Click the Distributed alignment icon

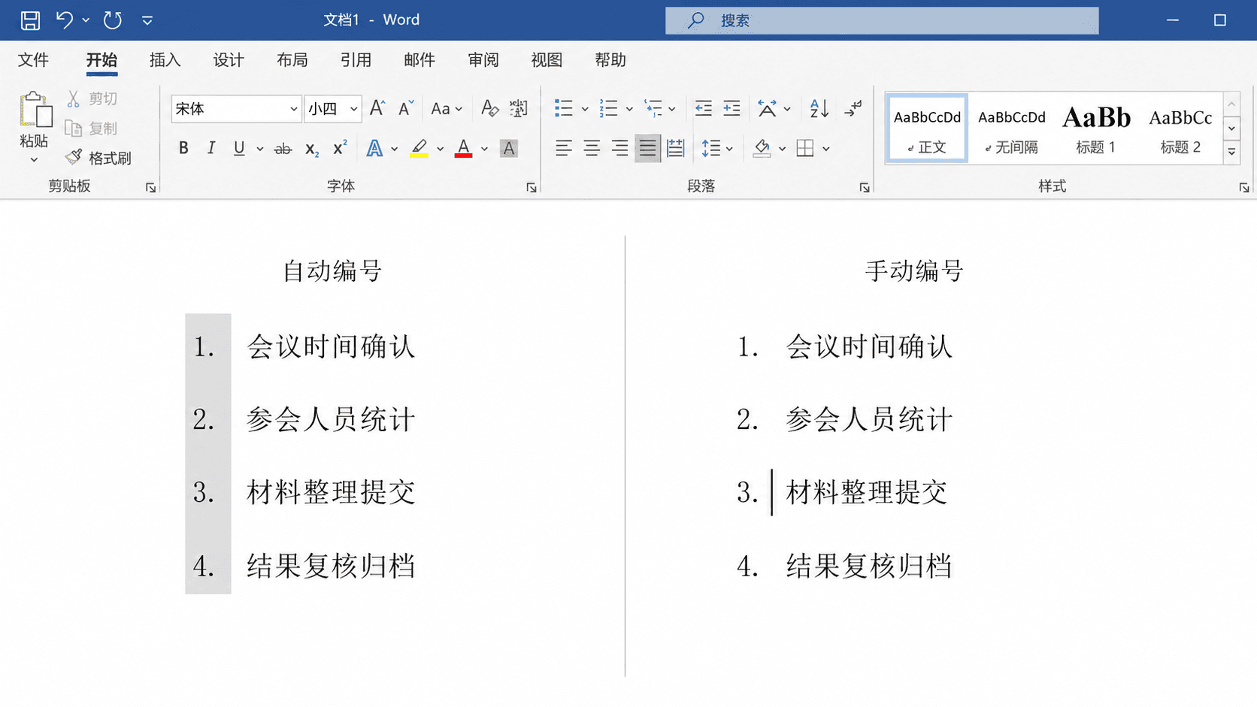coord(675,149)
